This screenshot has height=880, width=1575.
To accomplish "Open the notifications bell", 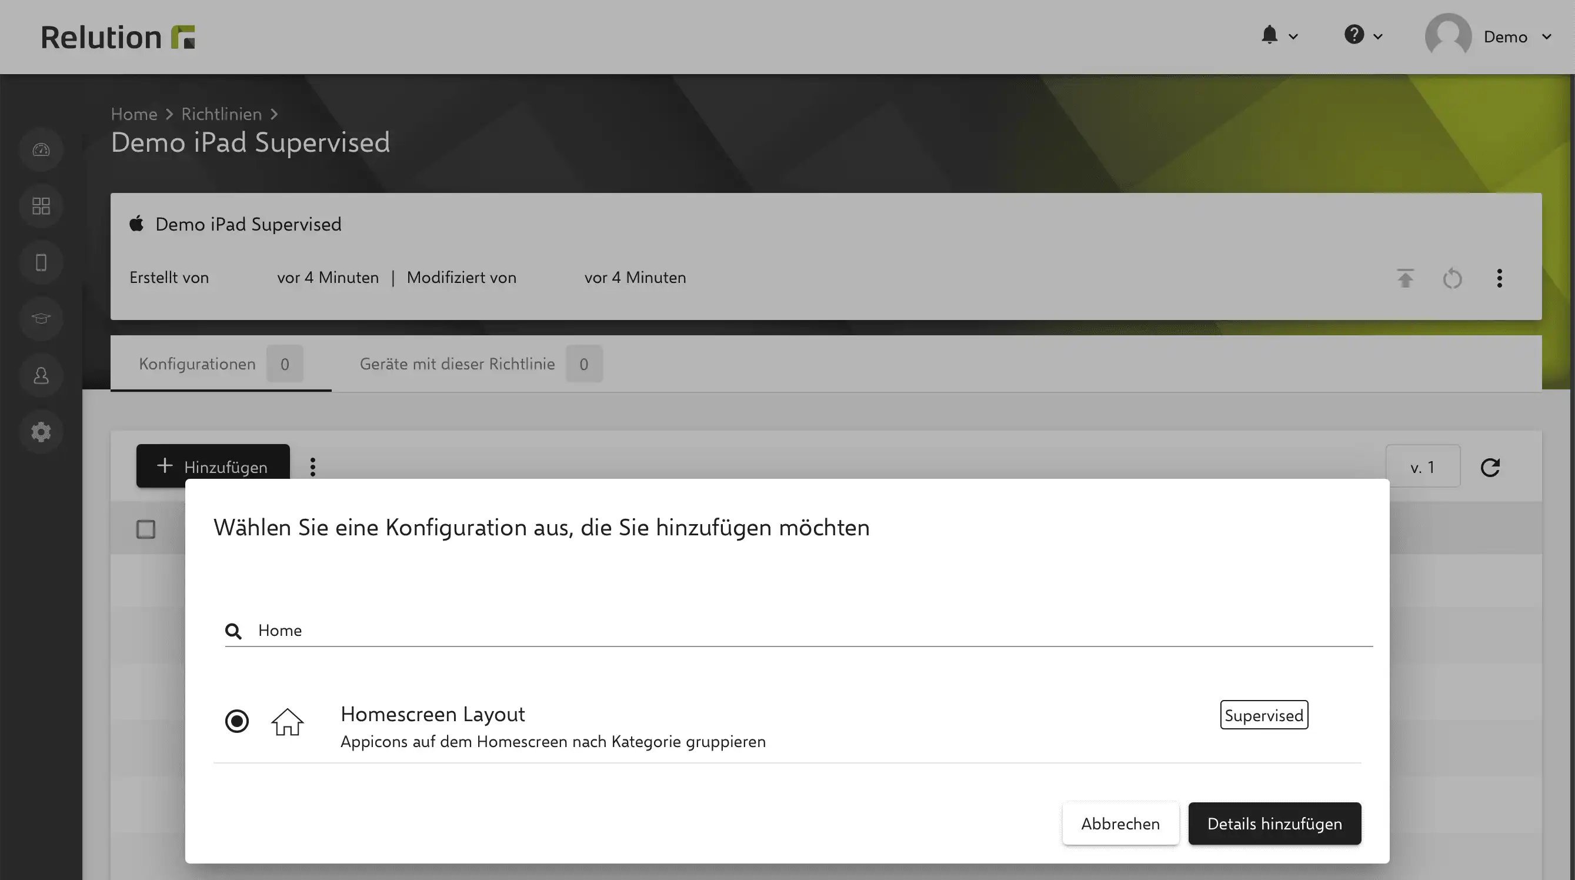I will click(1269, 35).
